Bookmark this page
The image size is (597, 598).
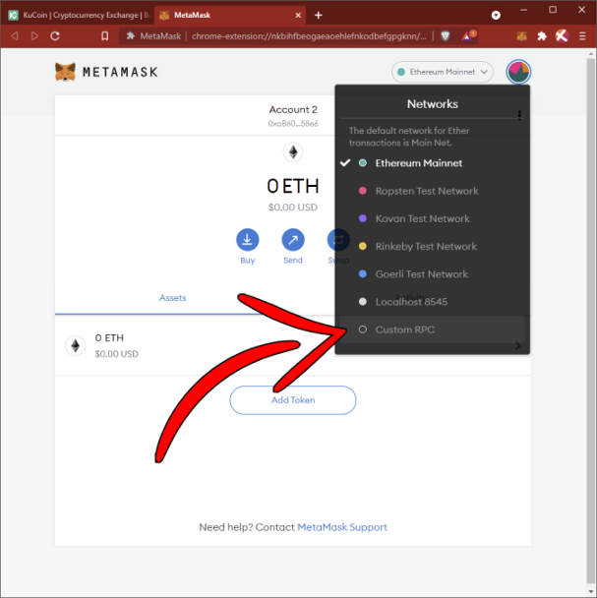(x=105, y=35)
